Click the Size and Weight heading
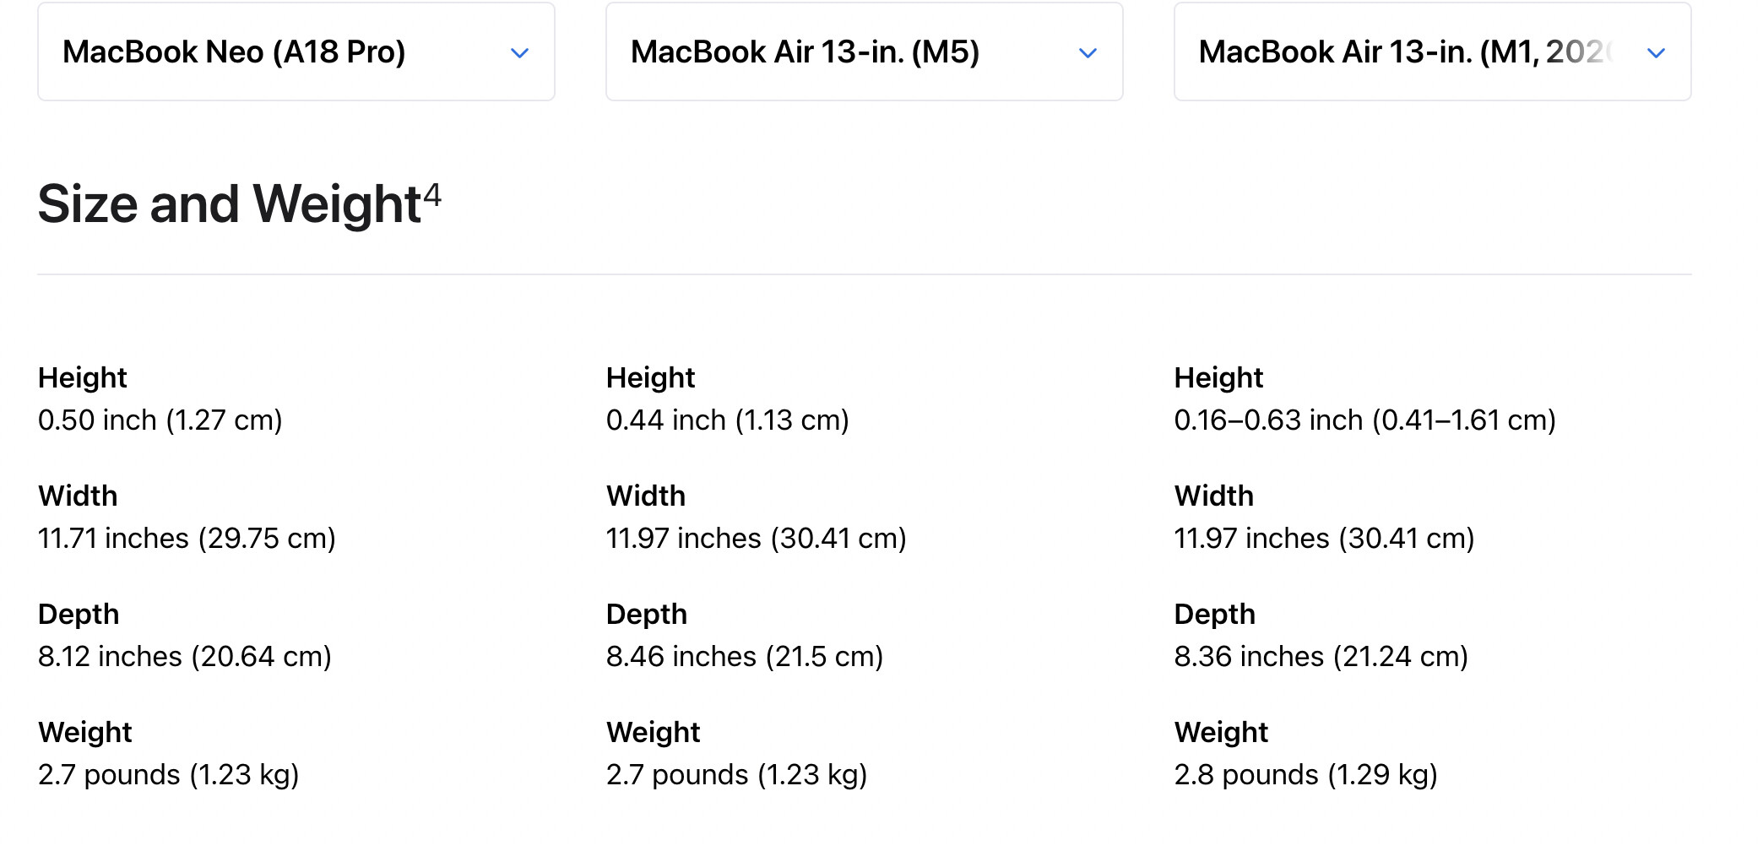The width and height of the screenshot is (1763, 851). click(x=230, y=204)
